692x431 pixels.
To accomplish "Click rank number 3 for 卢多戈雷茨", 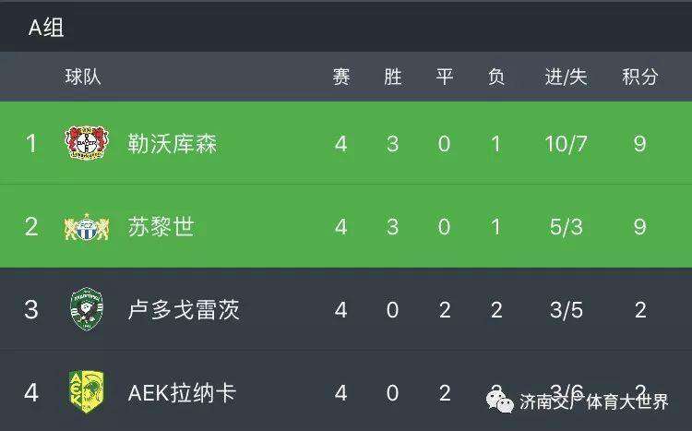I will pos(31,310).
